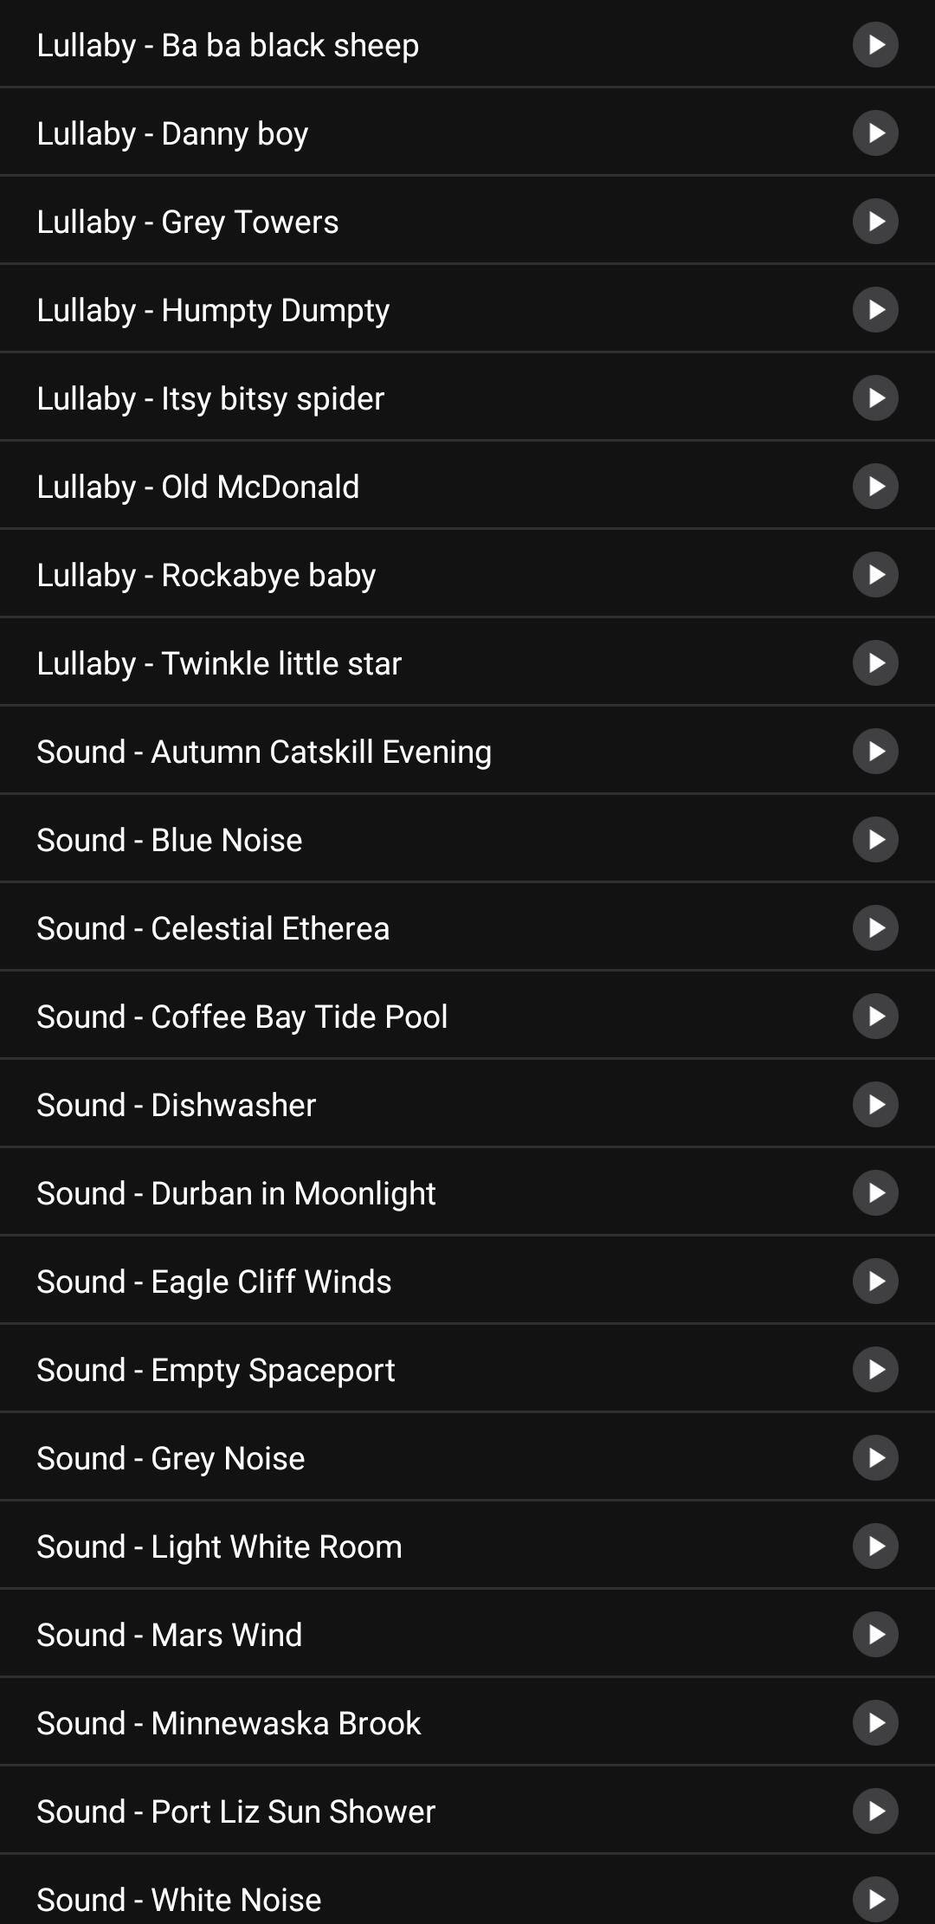The image size is (935, 1924).
Task: Select Grey Noise from the sound list
Action: point(171,1458)
